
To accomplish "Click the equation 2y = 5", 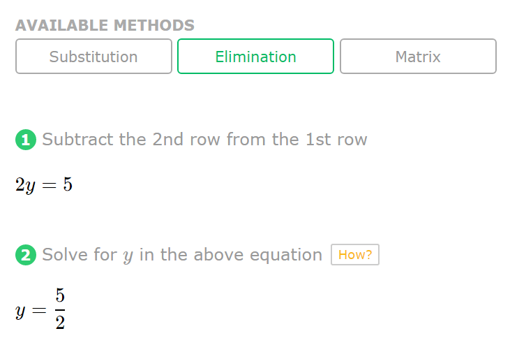I will click(44, 185).
